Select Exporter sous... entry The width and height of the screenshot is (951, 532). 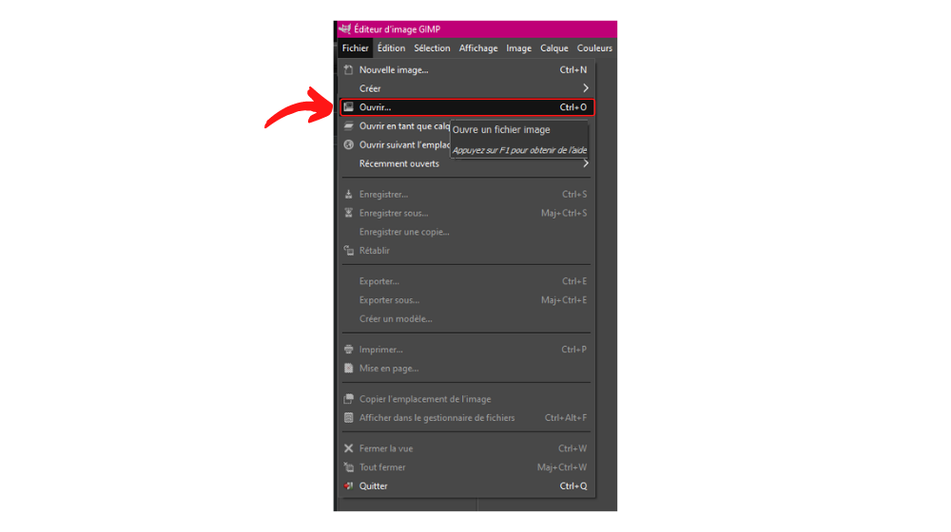pos(466,300)
